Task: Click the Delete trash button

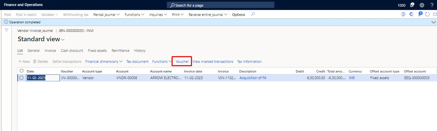Action: click(40, 62)
